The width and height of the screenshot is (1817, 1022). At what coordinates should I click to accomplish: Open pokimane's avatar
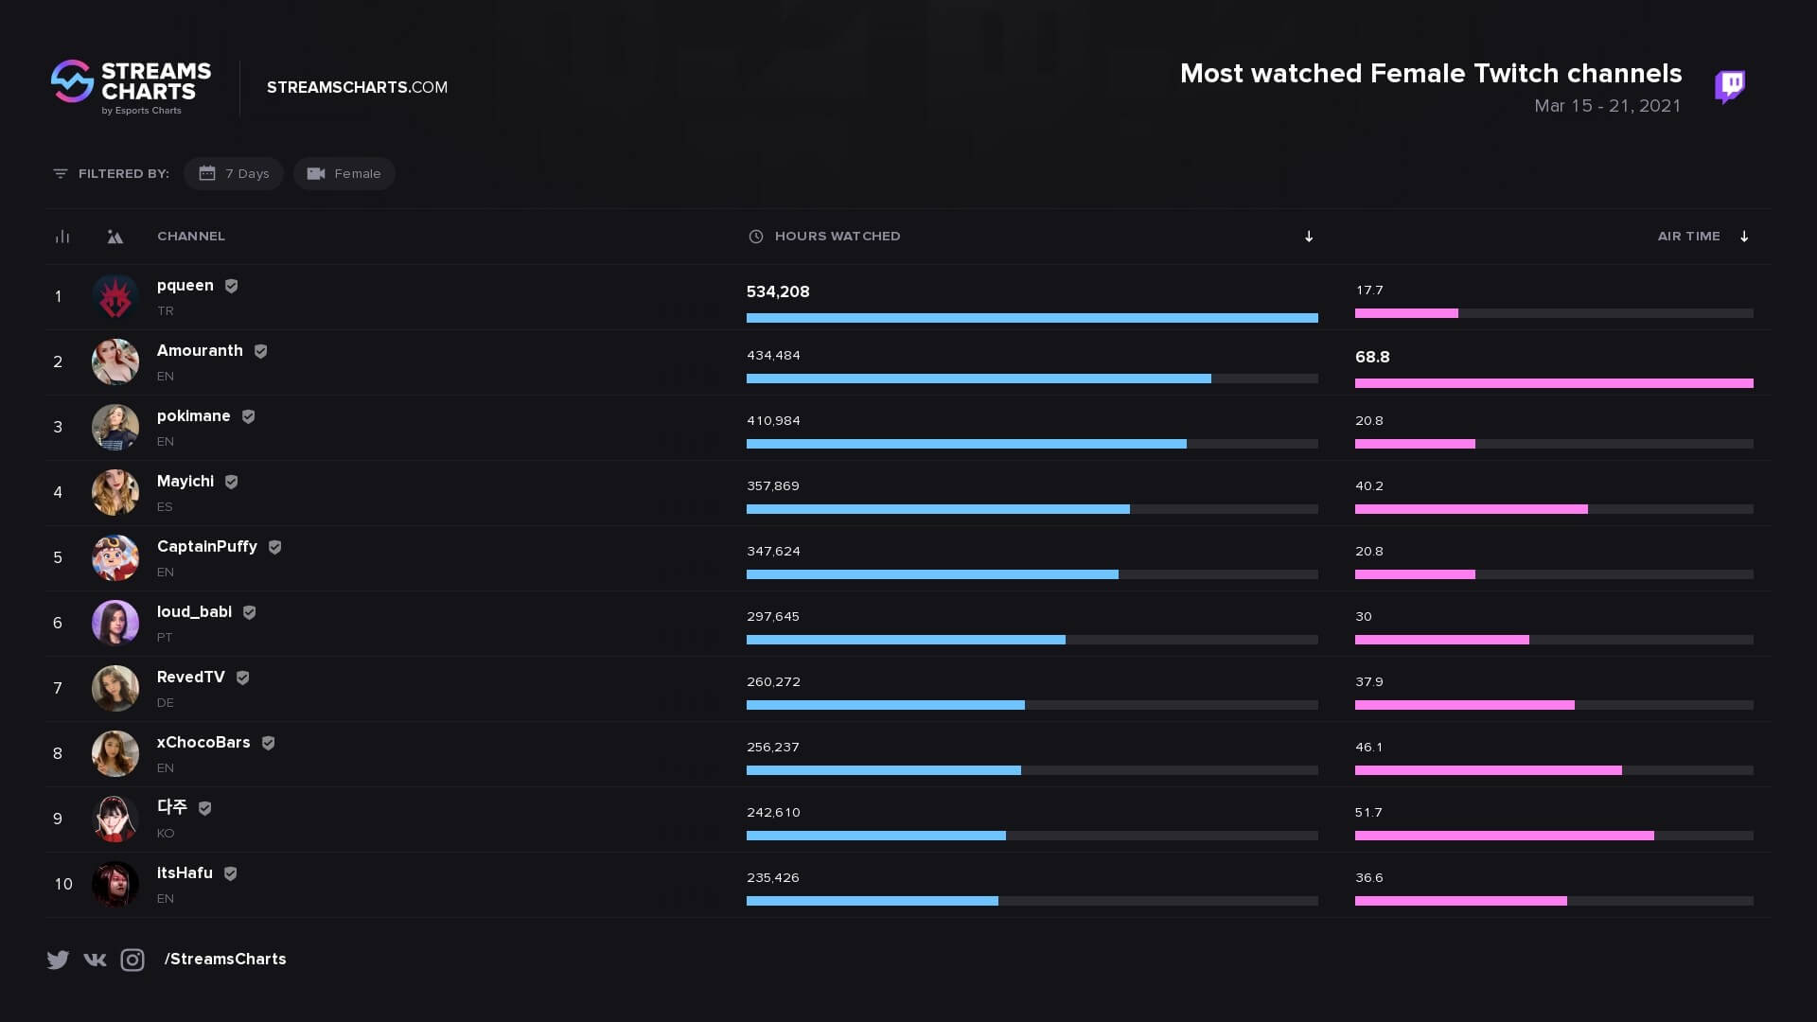coord(115,428)
